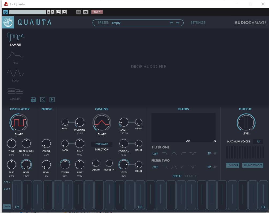Set Filter Two to 4P slope

click(215, 167)
